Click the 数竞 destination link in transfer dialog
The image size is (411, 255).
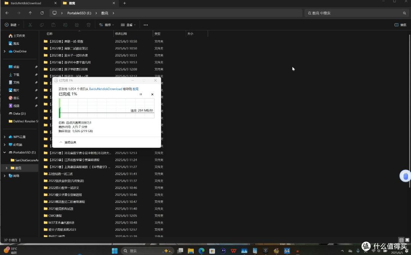[x=135, y=89]
